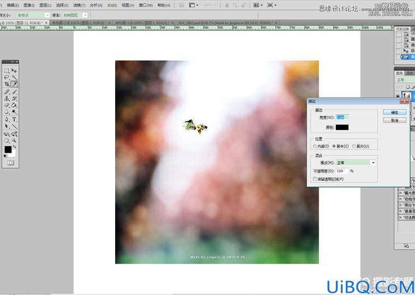Open the 窗口(W) menu
Image resolution: width=415 pixels, height=295 pixels.
146,6
